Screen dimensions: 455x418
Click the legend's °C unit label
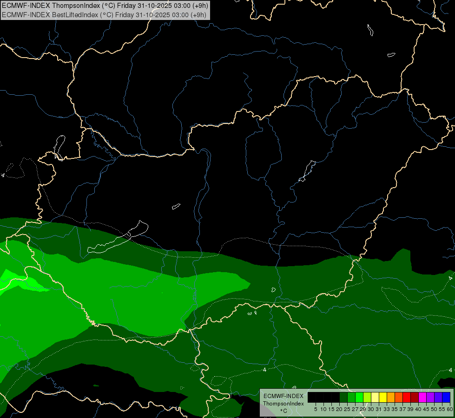(284, 411)
